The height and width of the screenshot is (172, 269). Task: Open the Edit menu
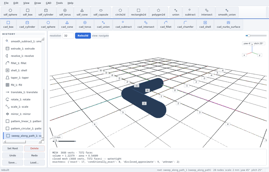click(x=16, y=3)
